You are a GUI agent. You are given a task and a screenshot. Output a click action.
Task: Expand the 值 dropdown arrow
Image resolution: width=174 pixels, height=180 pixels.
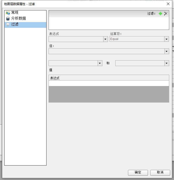click(x=167, y=51)
